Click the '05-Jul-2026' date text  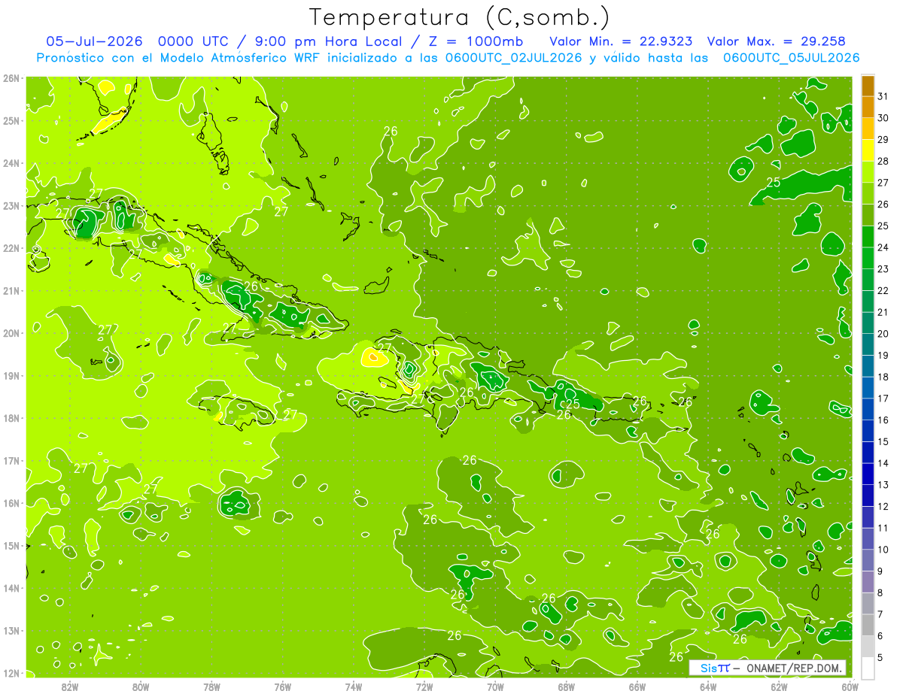click(94, 41)
